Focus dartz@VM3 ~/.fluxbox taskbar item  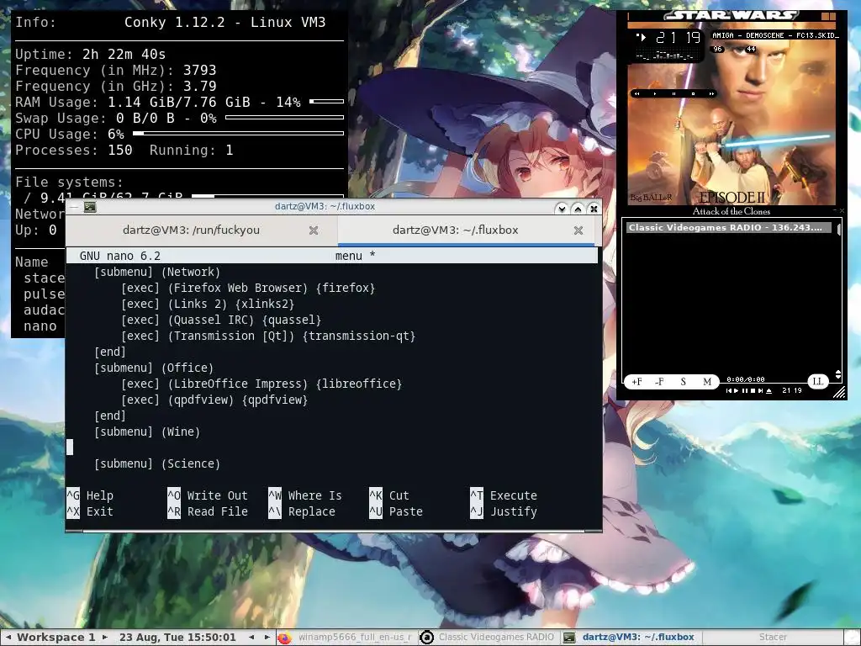[631, 638]
